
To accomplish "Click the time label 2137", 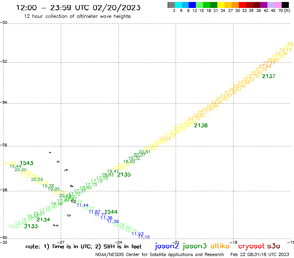I will (269, 76).
